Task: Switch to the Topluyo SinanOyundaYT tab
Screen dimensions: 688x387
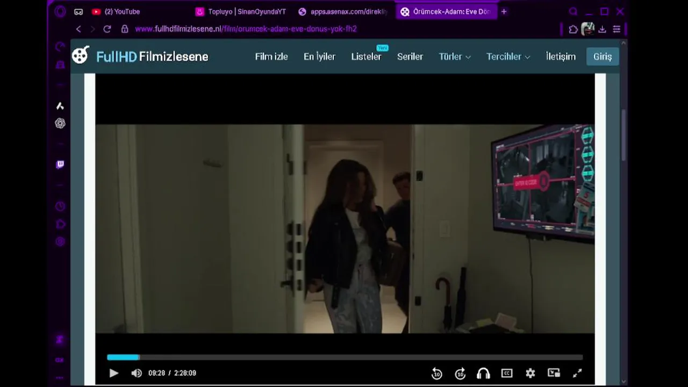Action: point(241,11)
